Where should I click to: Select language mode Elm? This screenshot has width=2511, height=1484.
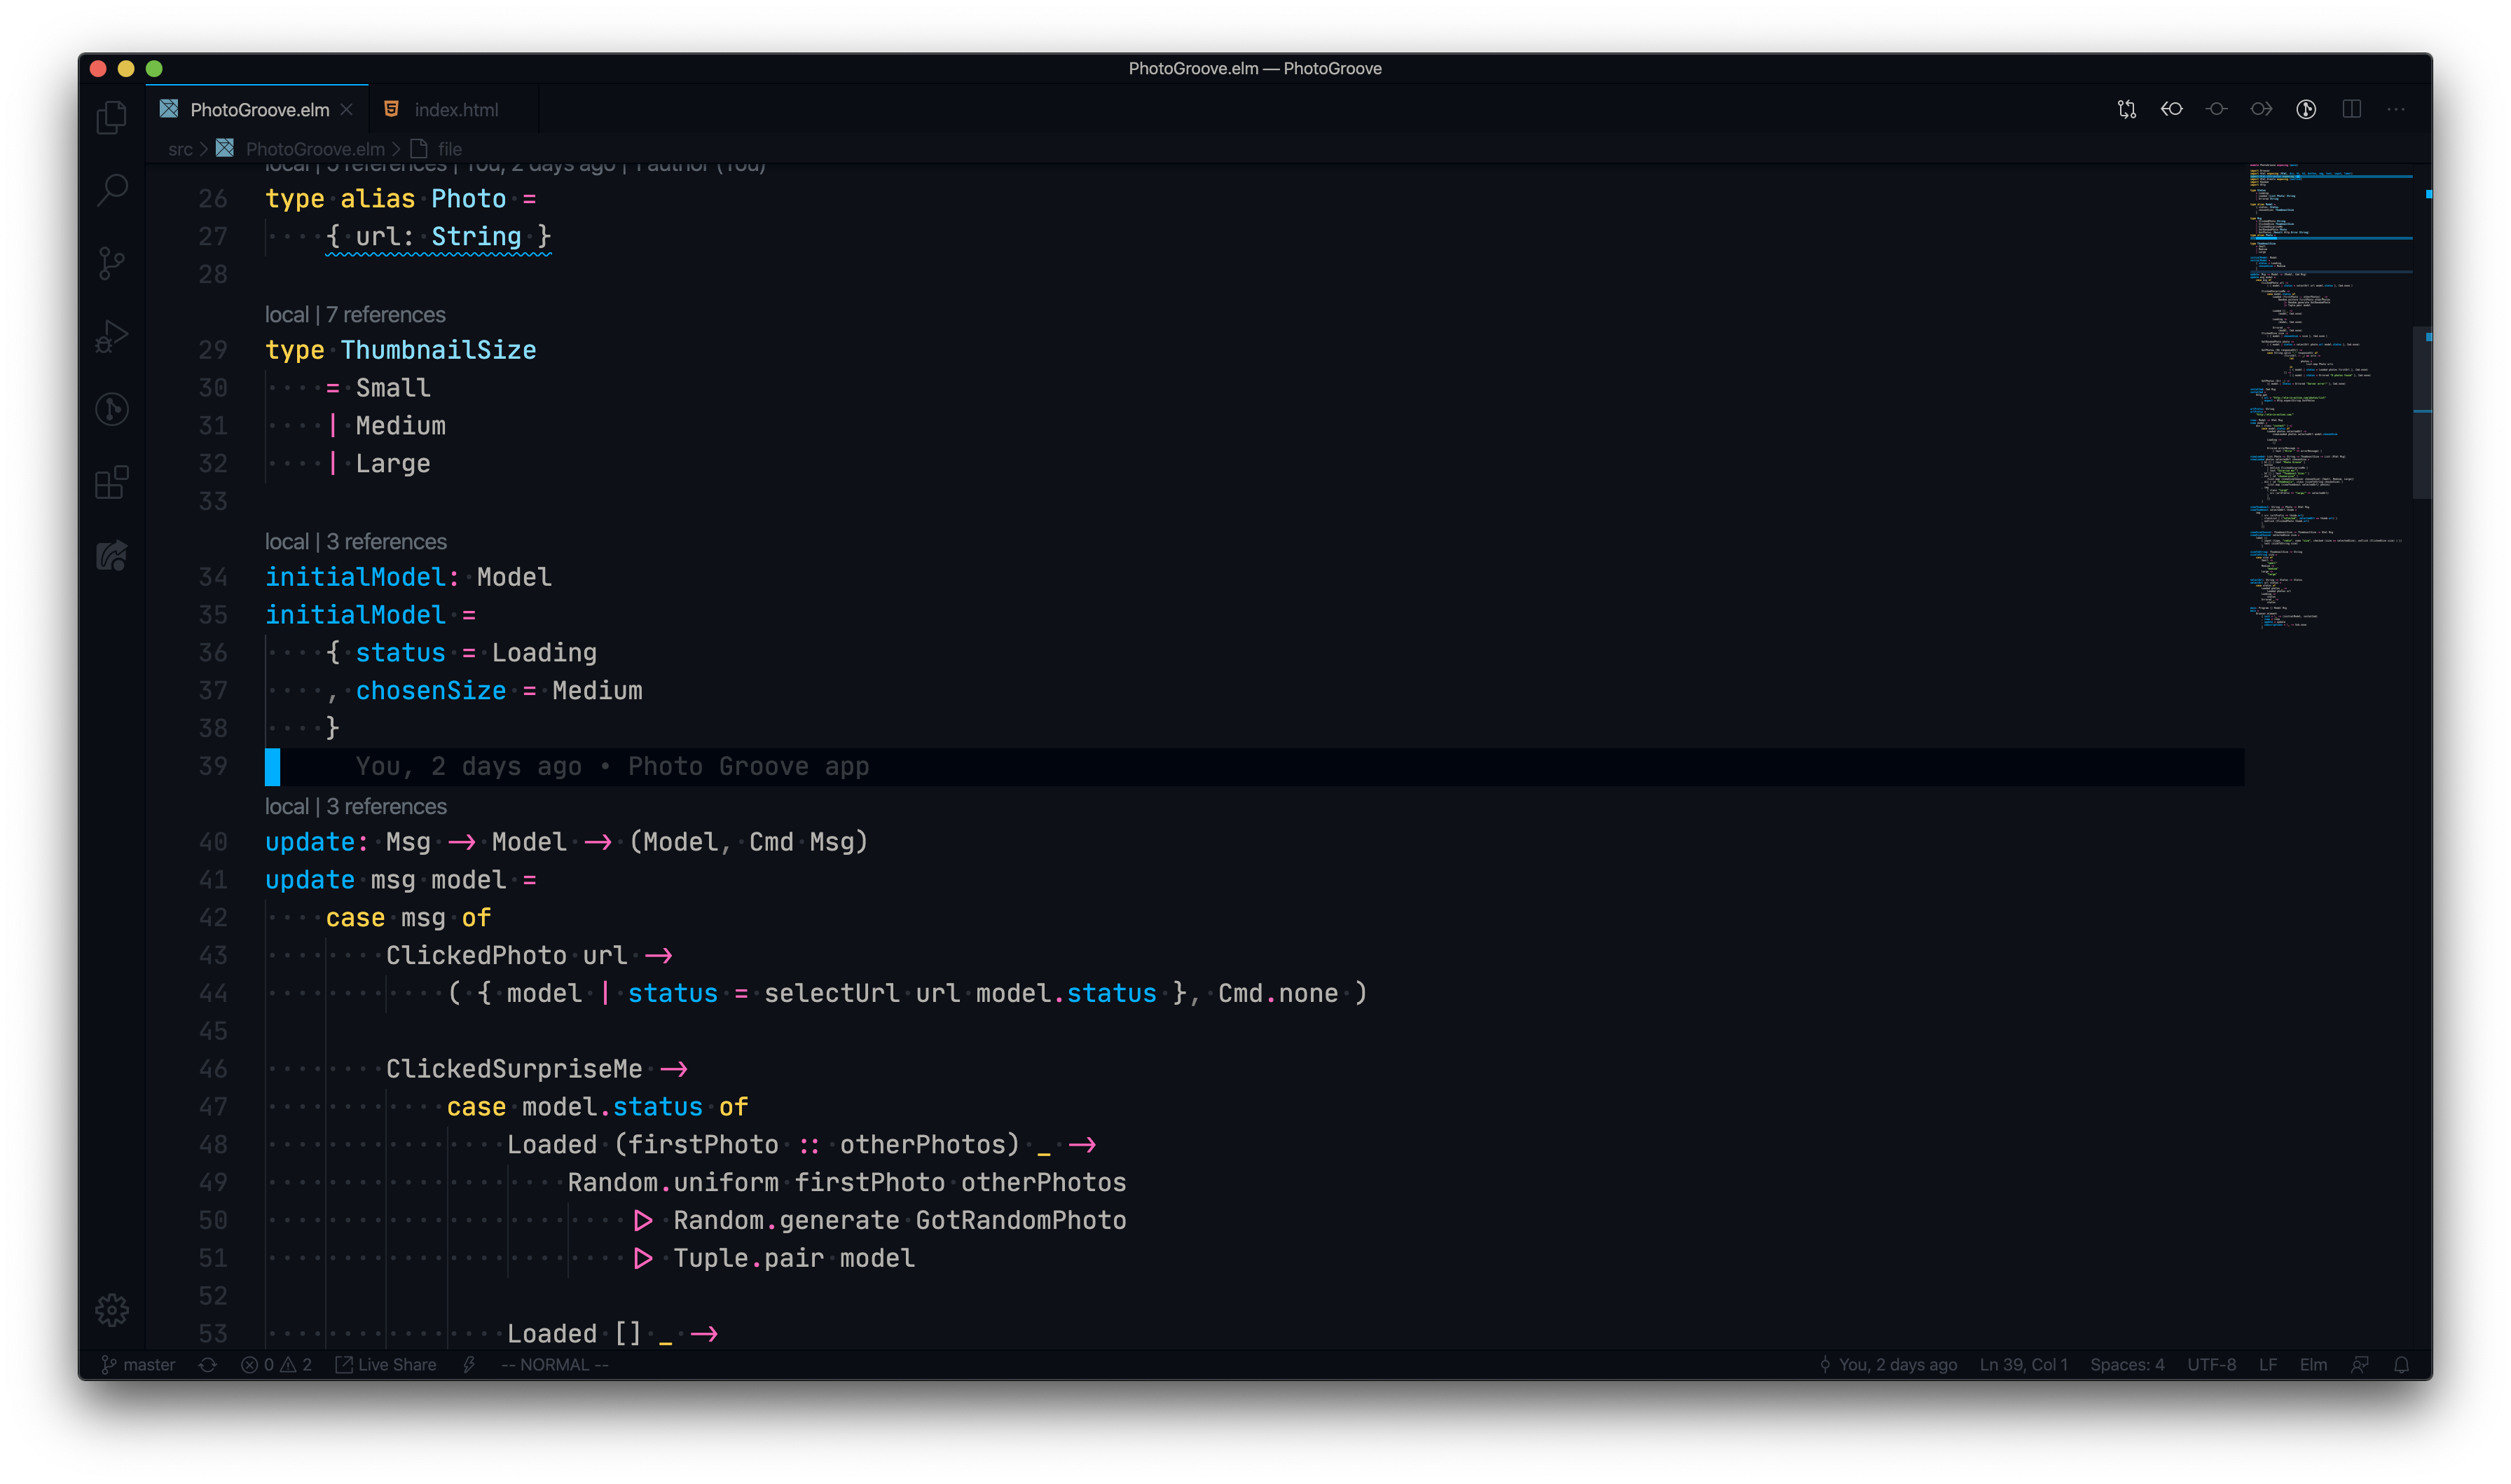point(2313,1365)
